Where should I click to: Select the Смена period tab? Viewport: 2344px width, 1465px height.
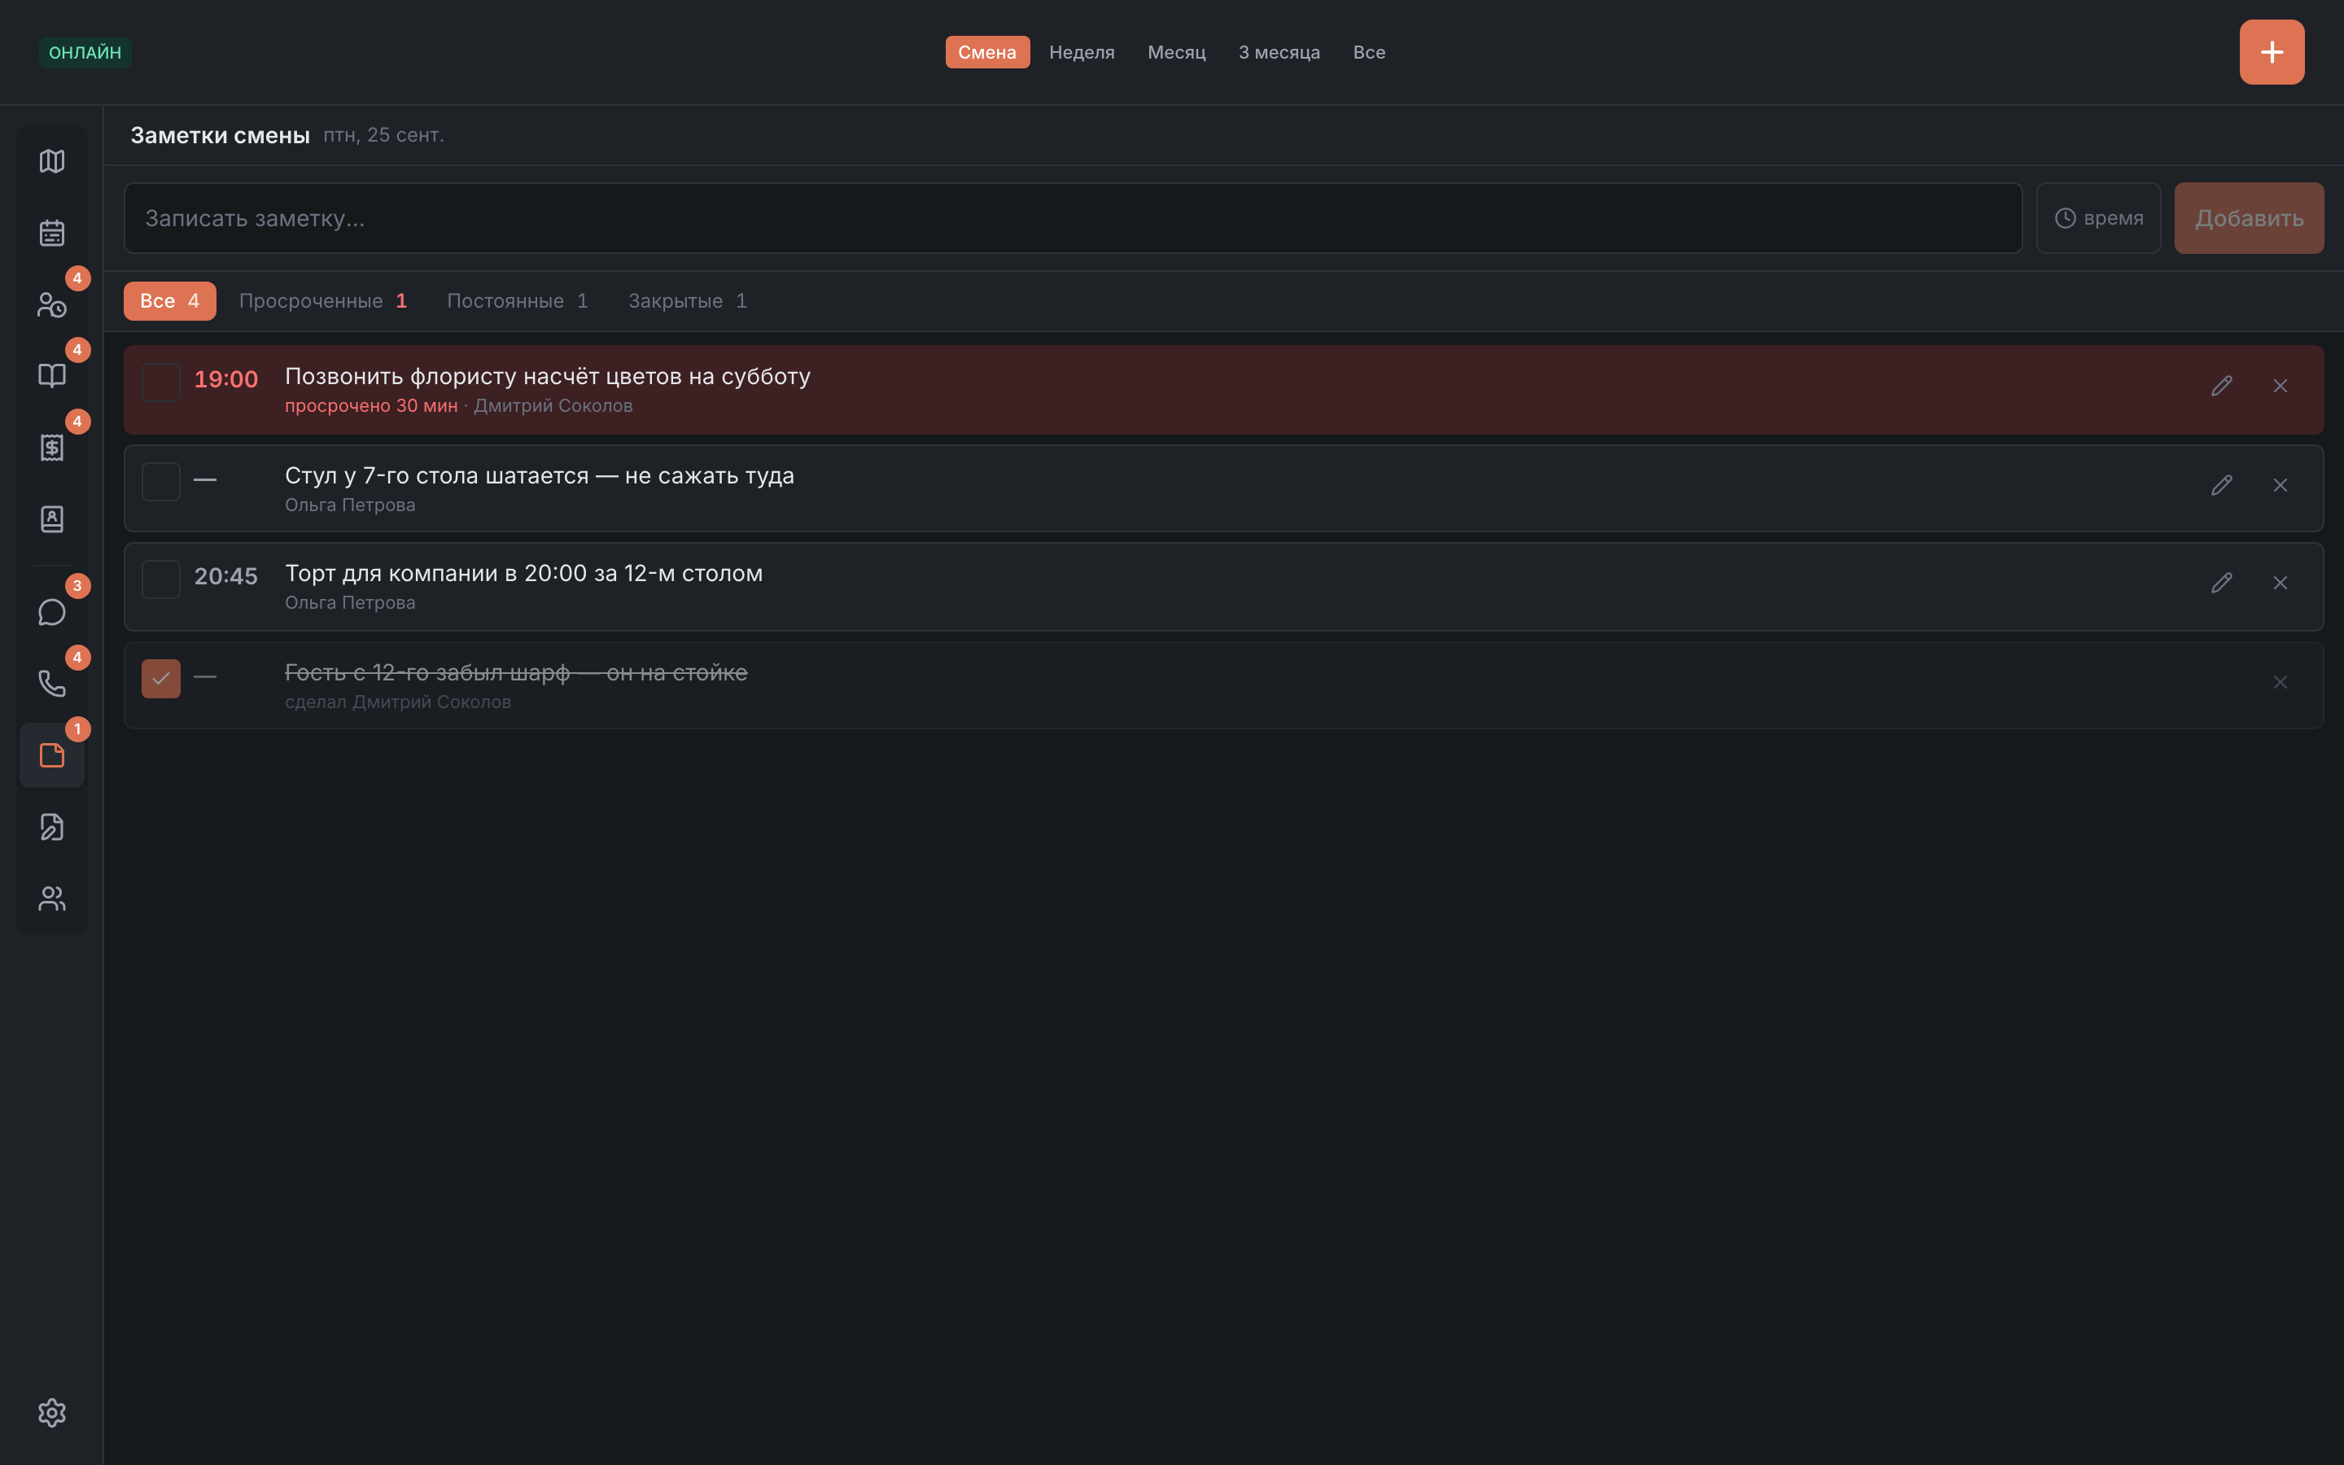(x=987, y=52)
